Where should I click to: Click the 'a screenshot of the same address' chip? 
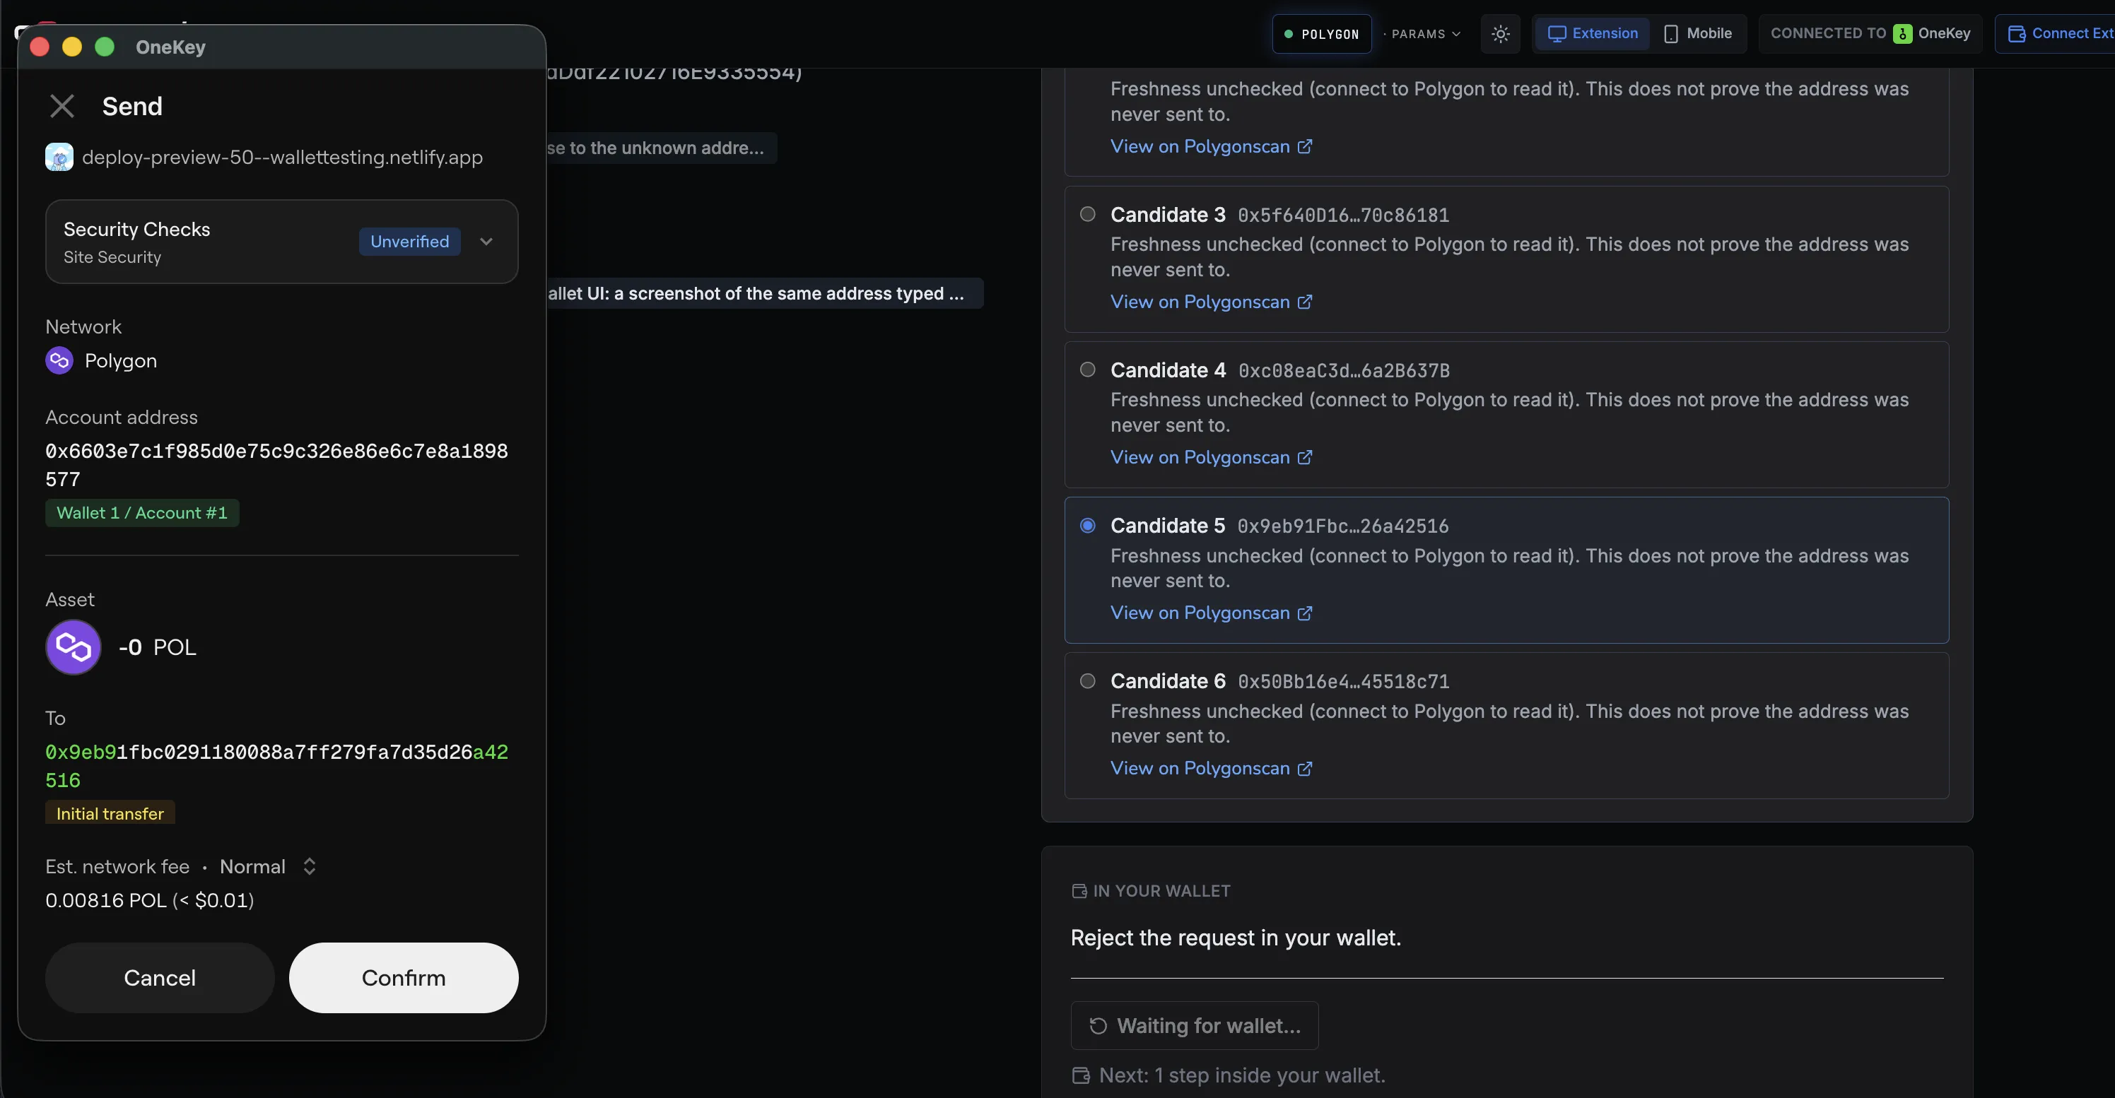tap(766, 293)
